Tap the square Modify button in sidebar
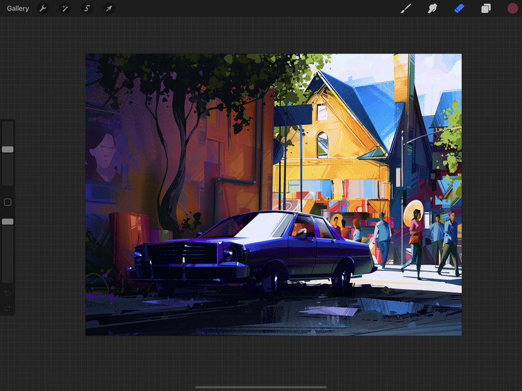This screenshot has width=522, height=391. coord(8,202)
